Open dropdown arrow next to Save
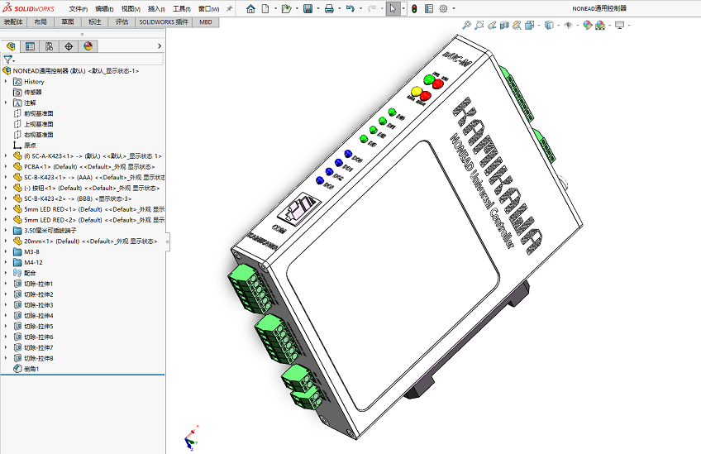Image resolution: width=701 pixels, height=454 pixels. 318,8
